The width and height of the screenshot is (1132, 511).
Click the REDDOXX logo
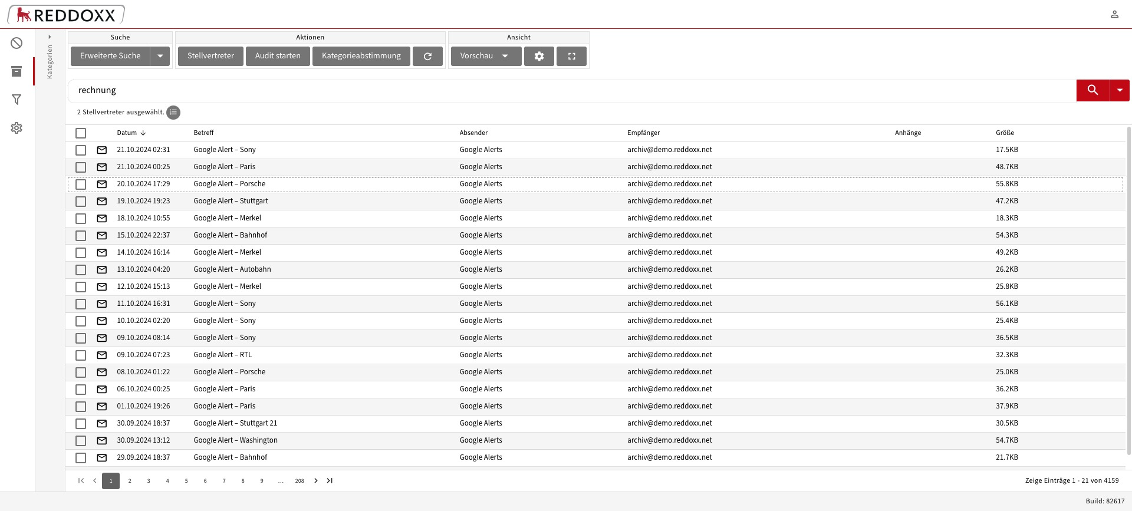66,15
